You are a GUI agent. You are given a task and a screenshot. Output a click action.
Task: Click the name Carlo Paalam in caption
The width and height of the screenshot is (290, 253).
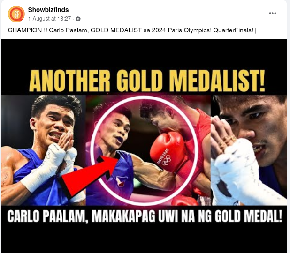[x=69, y=30]
